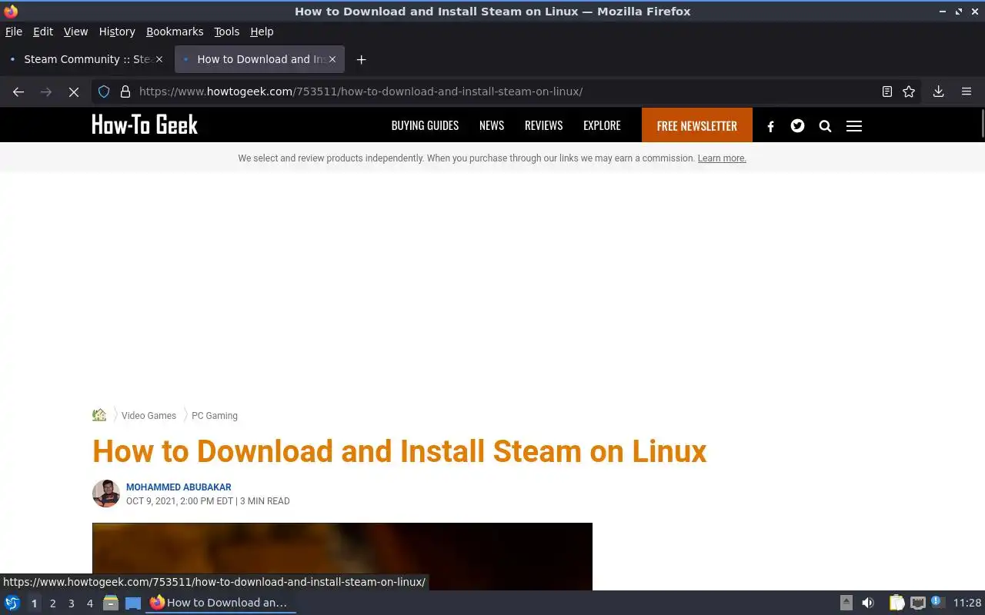
Task: Open Buying Guides nav link
Action: 425,125
